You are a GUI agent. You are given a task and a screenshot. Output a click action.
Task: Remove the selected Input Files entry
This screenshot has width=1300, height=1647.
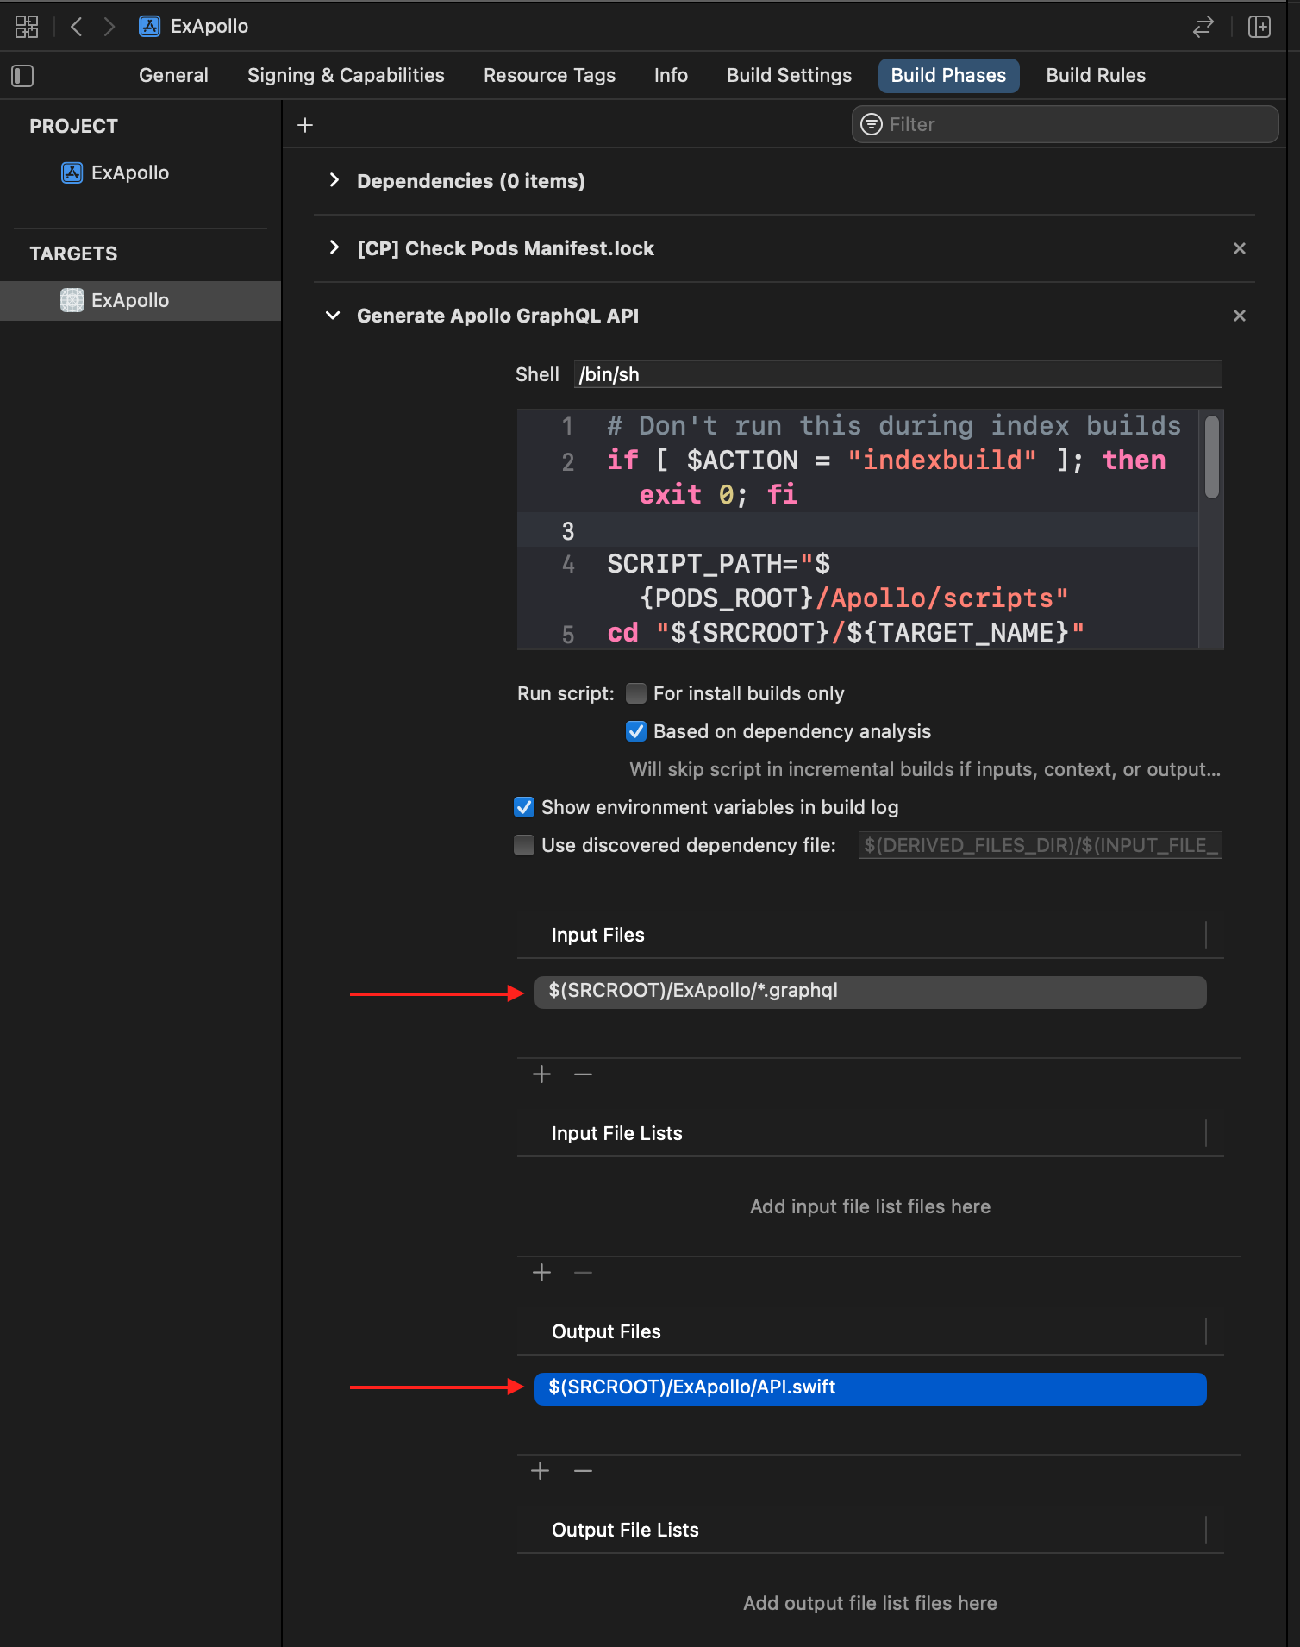point(584,1074)
